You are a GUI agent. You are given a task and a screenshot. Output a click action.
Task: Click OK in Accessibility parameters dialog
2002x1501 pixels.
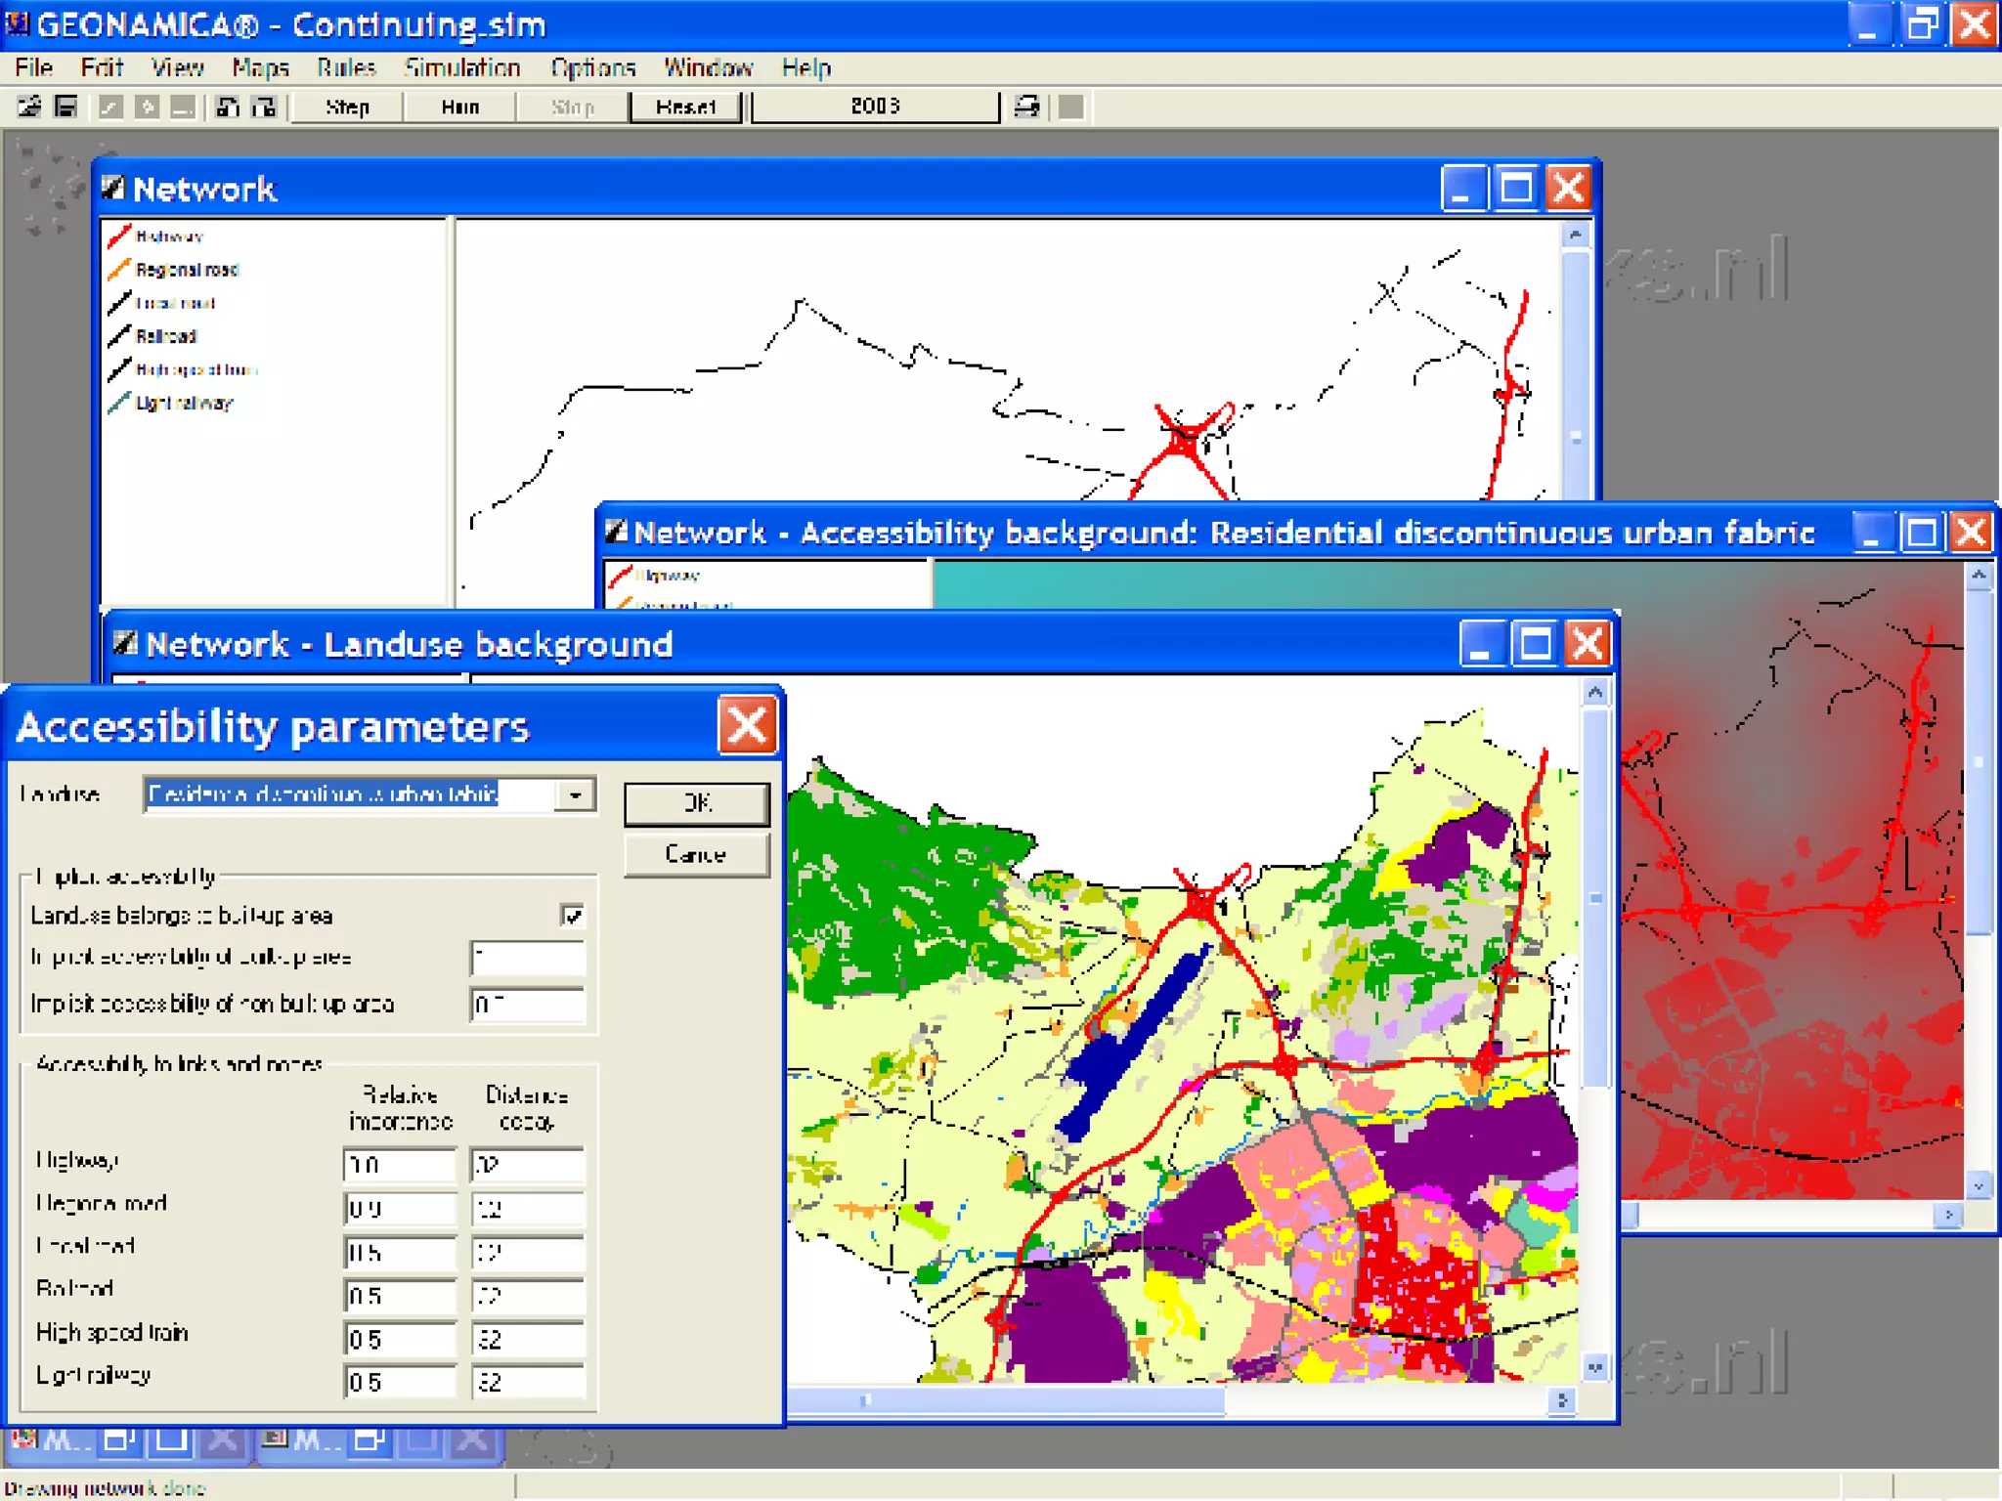pos(696,803)
